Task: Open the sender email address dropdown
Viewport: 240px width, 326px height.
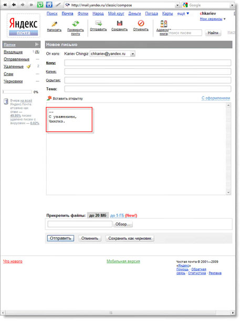Action: click(132, 54)
